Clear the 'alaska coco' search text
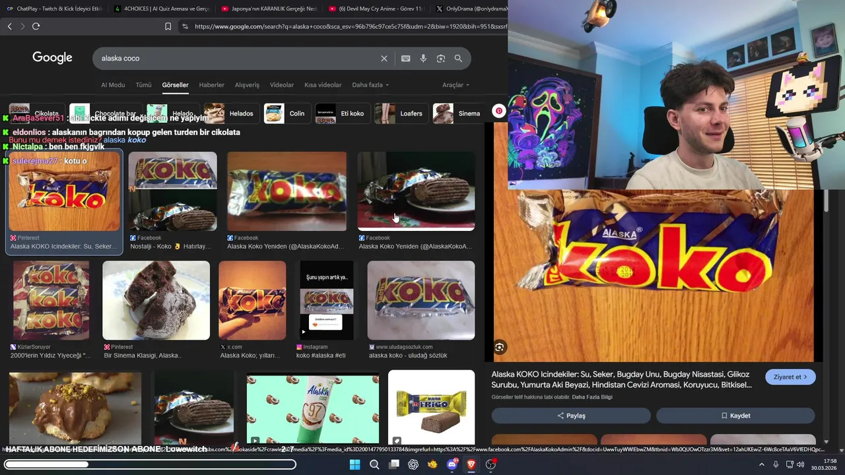The height and width of the screenshot is (475, 845). tap(384, 58)
